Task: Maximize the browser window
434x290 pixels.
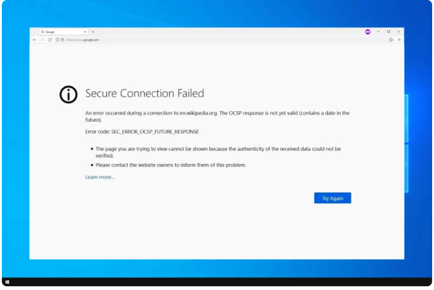Action: pos(389,32)
